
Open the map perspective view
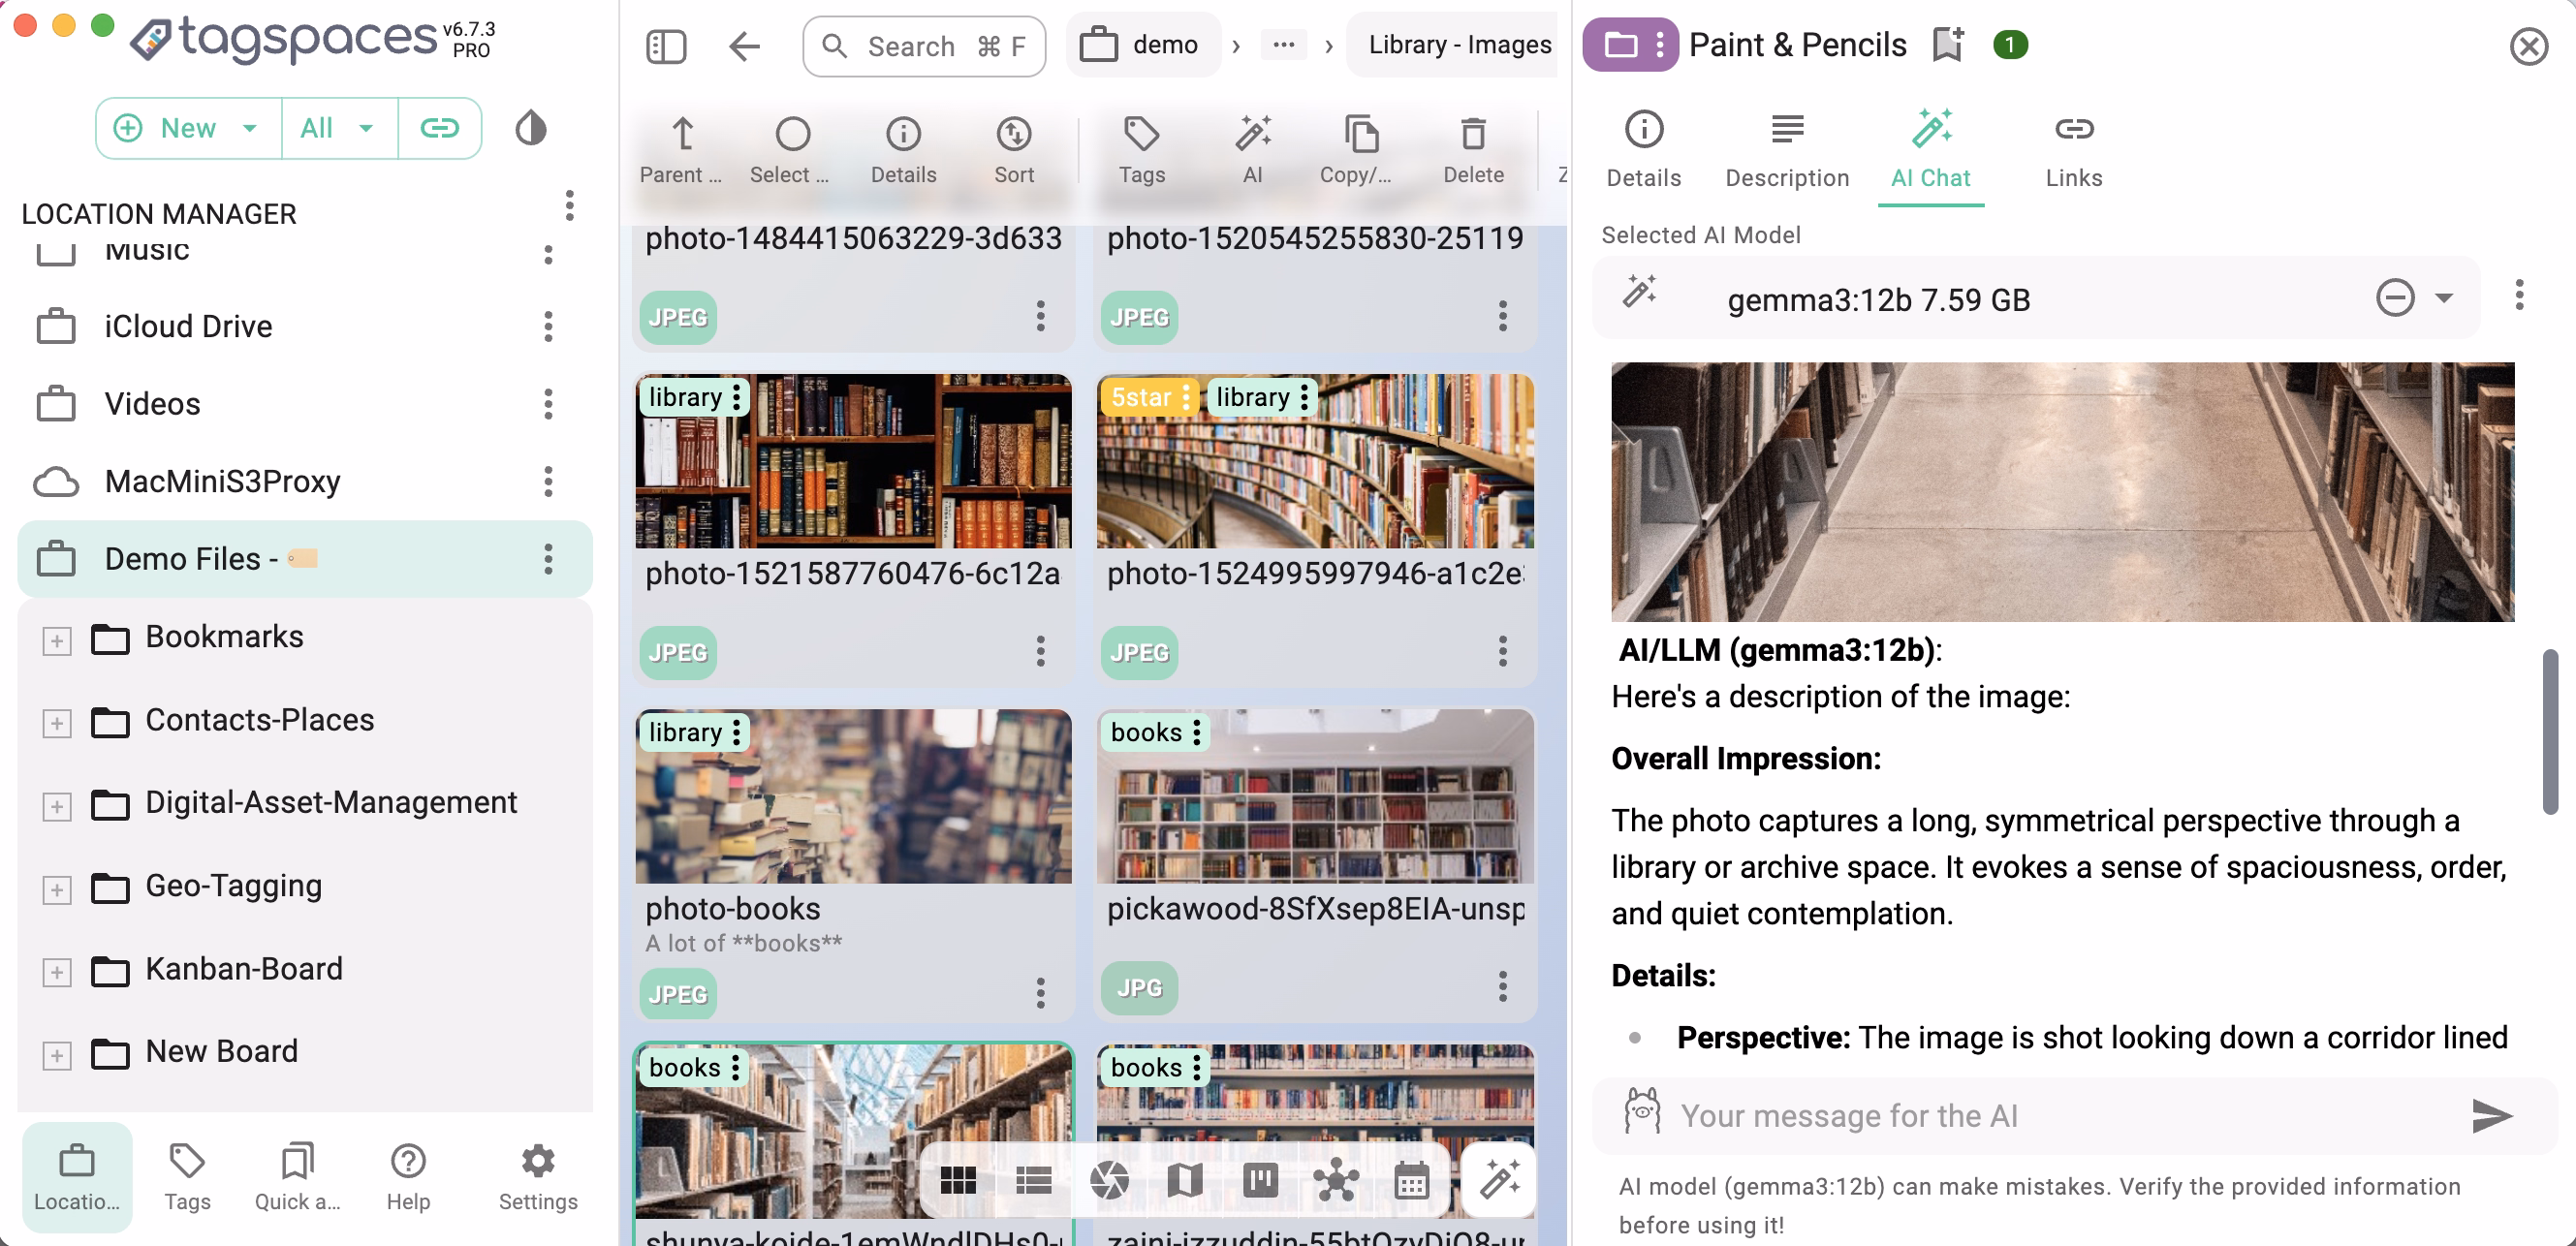tap(1184, 1181)
